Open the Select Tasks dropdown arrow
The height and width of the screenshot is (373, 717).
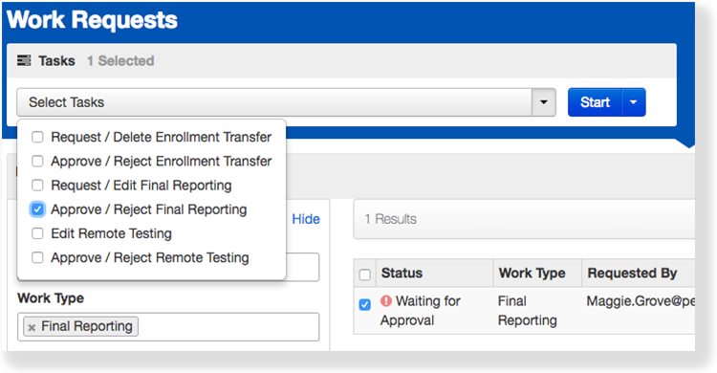[544, 102]
